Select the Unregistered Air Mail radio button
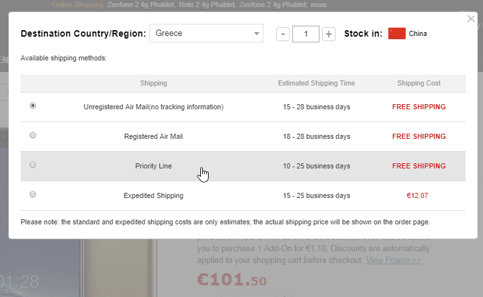Viewport: 483px width, 297px height. click(33, 106)
